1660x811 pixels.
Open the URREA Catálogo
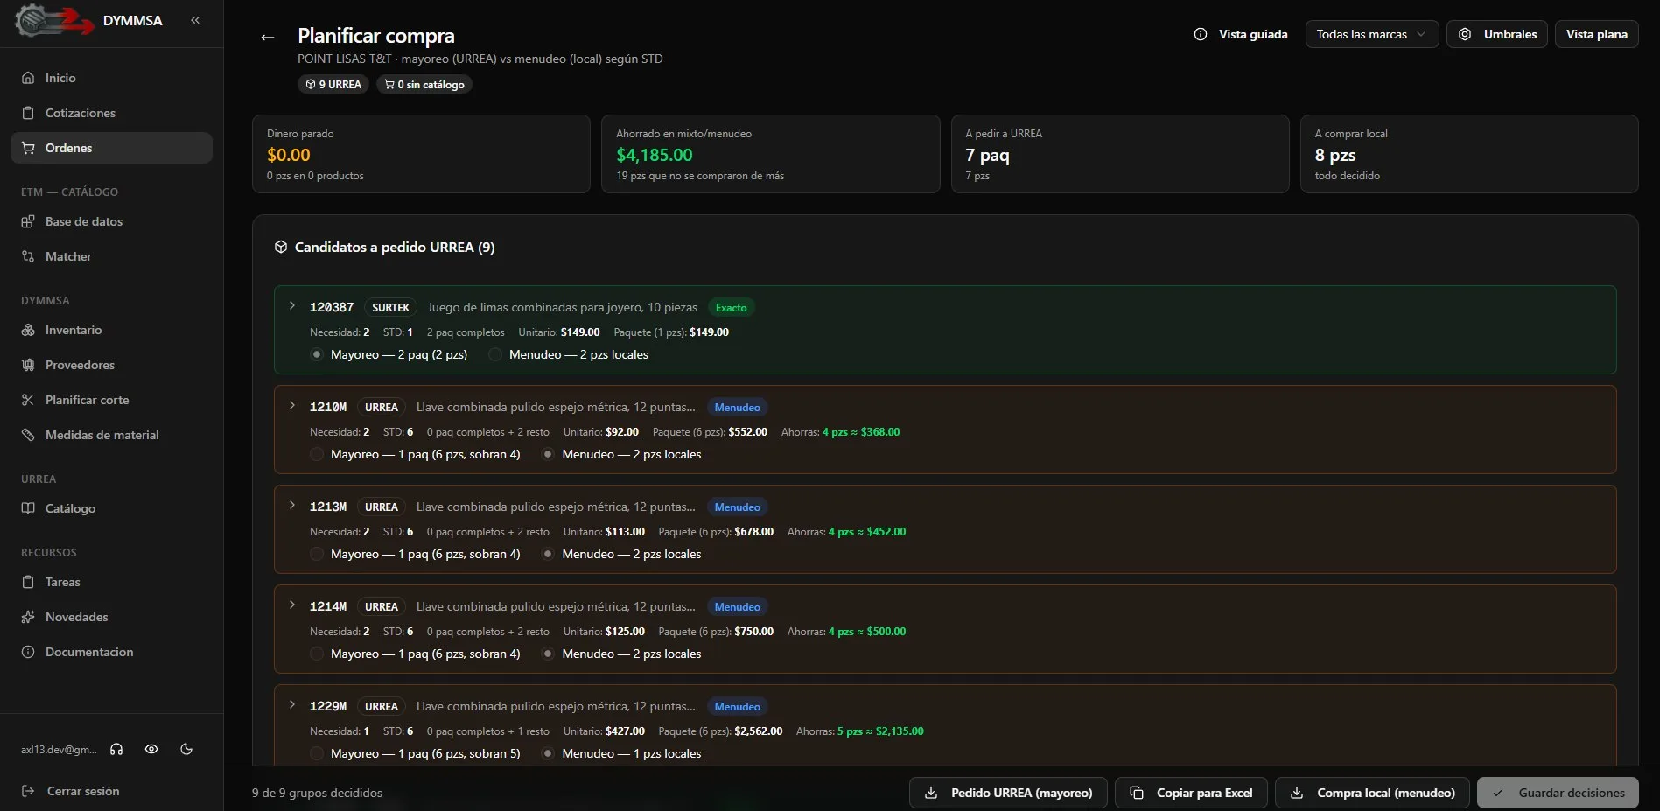point(111,508)
